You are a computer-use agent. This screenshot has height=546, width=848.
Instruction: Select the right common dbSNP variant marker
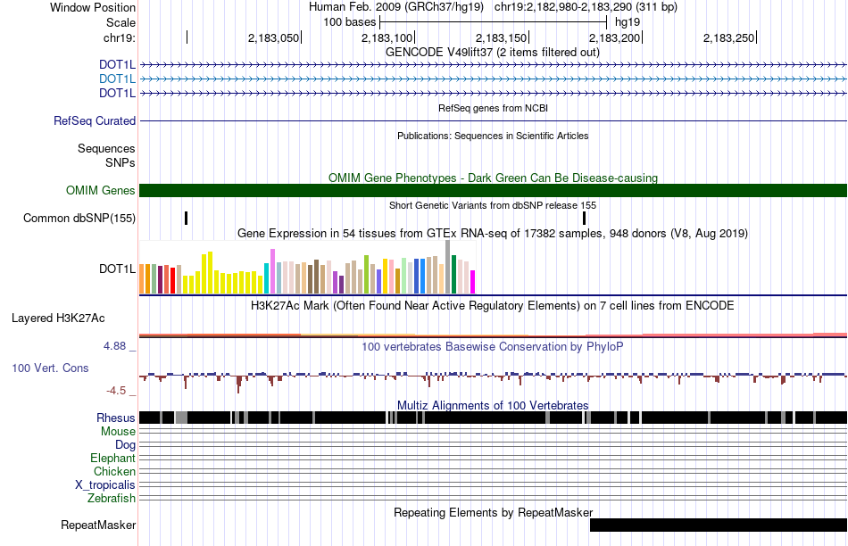(584, 218)
